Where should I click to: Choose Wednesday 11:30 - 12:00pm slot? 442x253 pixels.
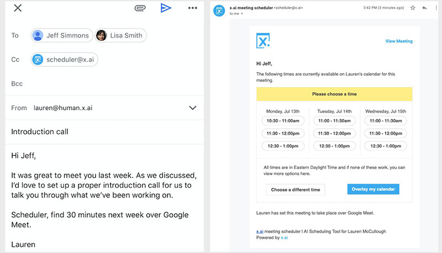[386, 134]
